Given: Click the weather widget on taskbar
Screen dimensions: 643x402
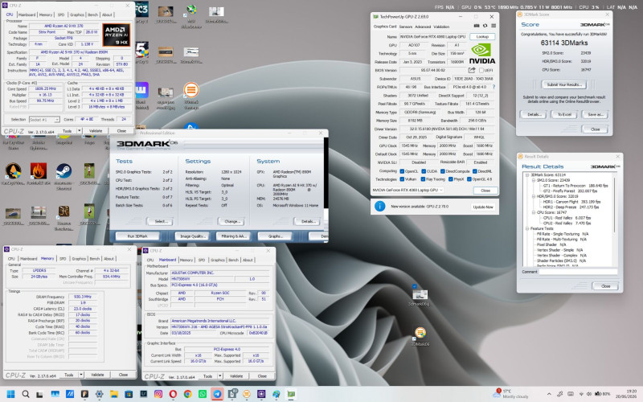Looking at the screenshot, I should click(x=512, y=394).
